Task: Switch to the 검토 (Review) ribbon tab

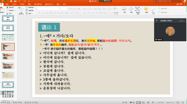Action: tap(58, 4)
